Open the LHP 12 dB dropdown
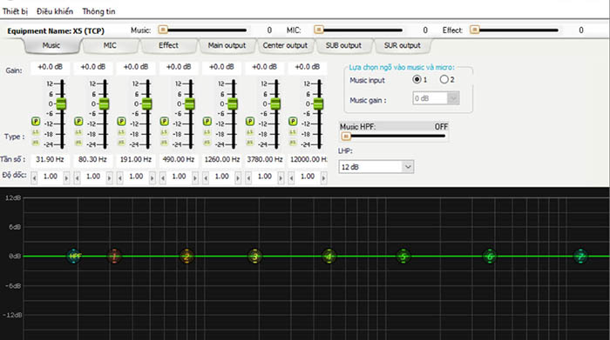The image size is (610, 340). coord(376,167)
